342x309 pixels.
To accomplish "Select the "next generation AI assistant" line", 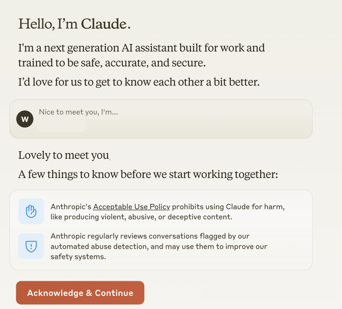I will point(141,48).
